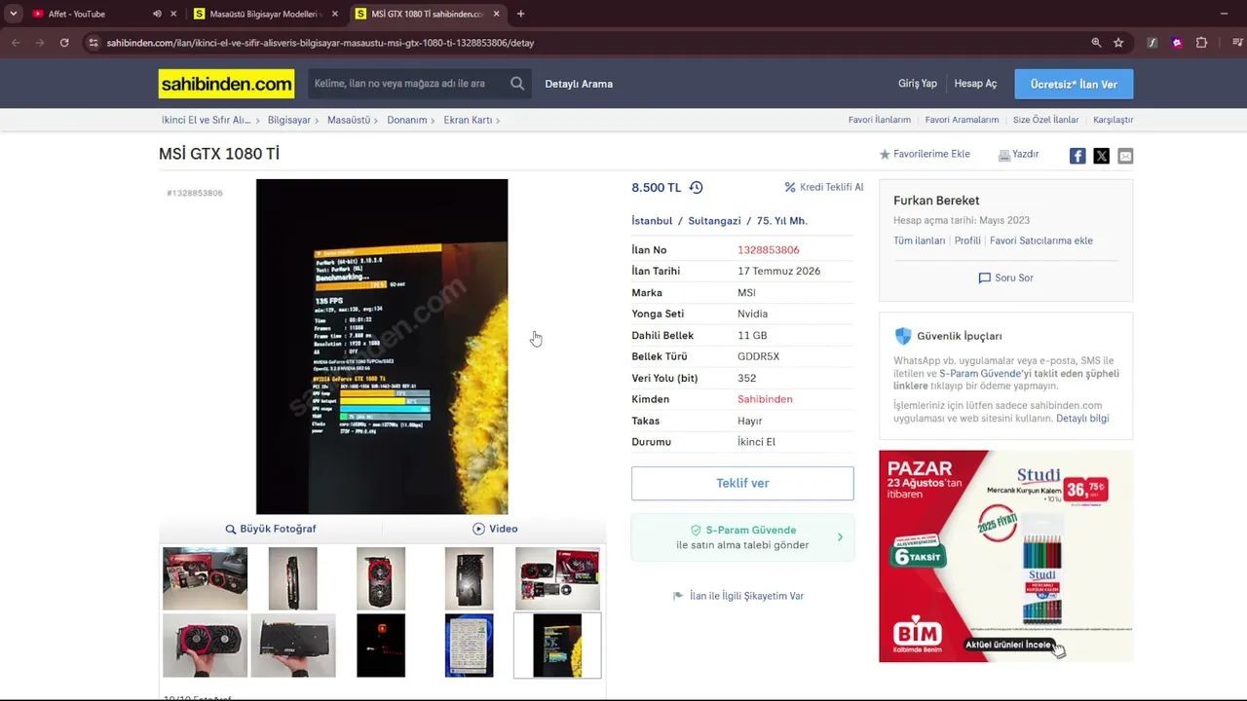Screen dimensions: 1247x701
Task: Select the selected benchmark screen thumbnail
Action: pos(557,646)
